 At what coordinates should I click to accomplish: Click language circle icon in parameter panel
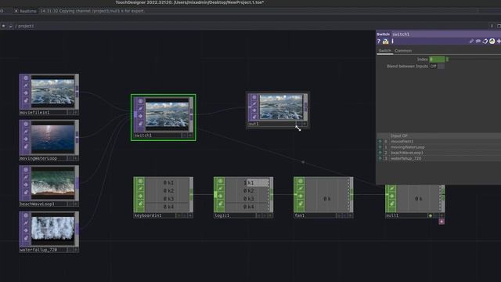click(492, 42)
